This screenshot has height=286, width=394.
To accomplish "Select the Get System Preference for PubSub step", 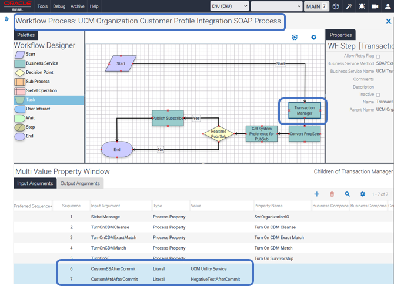I will (262, 134).
